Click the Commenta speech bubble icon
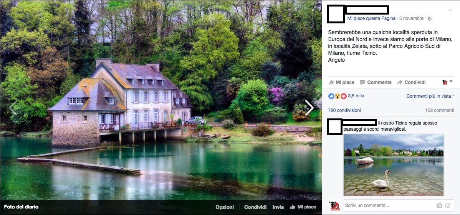Viewport: 460px width, 215px height. pyautogui.click(x=362, y=82)
